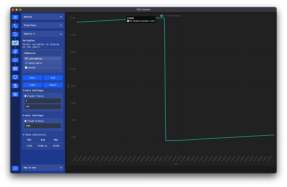The image size is (287, 187).
Task: Click the Clean button
Action: [x=32, y=85]
